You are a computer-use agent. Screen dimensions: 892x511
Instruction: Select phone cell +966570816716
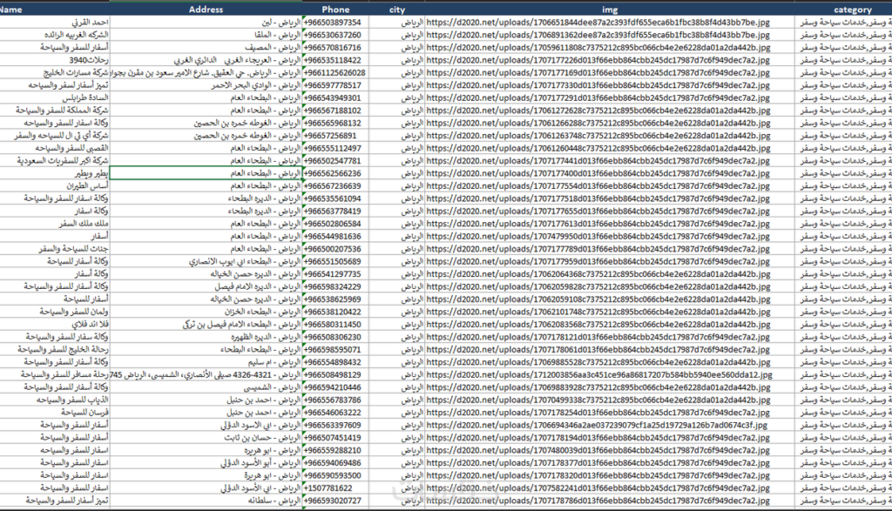click(335, 47)
